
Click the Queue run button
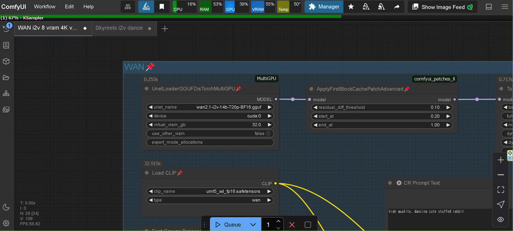pyautogui.click(x=228, y=225)
